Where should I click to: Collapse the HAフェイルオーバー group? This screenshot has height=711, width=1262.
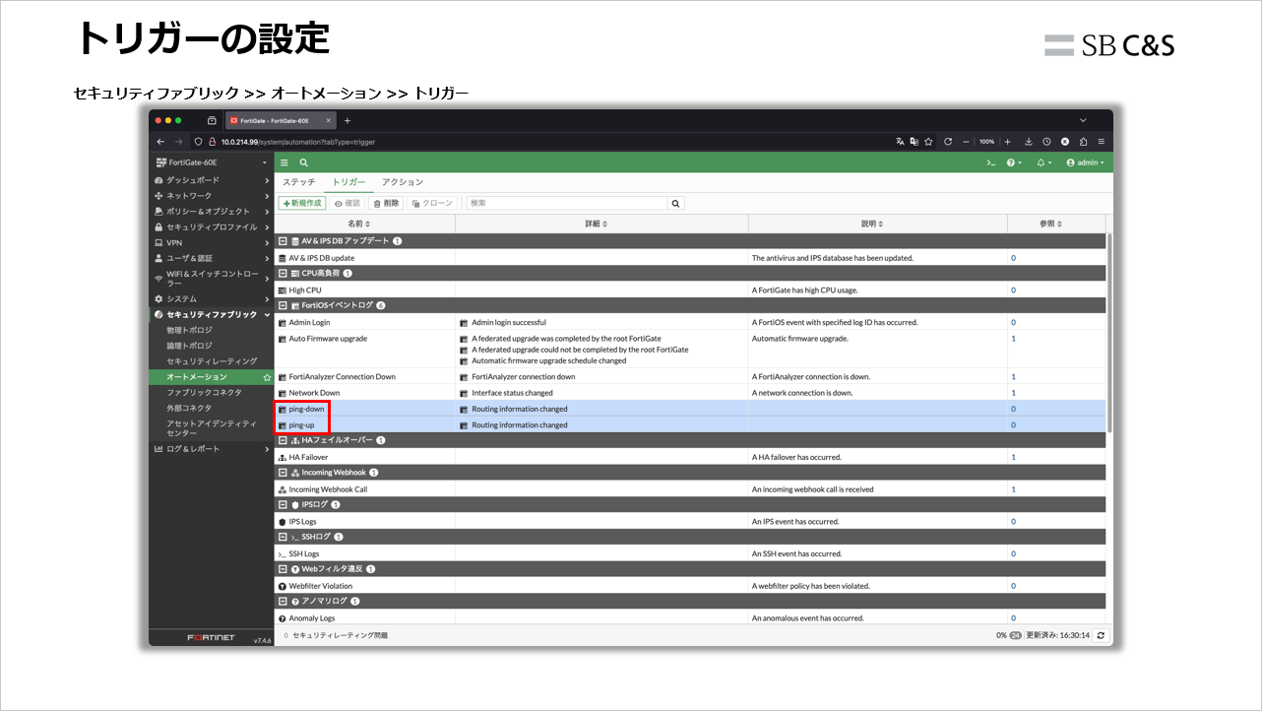[x=283, y=440]
